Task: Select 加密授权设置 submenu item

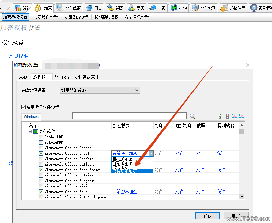Action: [x=15, y=17]
